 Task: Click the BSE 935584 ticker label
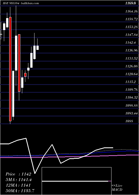(x=11, y=3)
